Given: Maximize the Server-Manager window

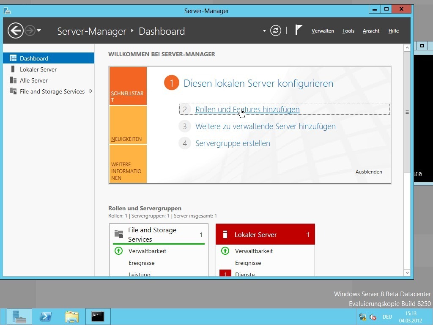Looking at the screenshot, I should pyautogui.click(x=386, y=9).
